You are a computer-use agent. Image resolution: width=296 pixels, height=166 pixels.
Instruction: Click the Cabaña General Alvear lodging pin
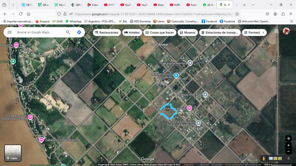tap(189, 108)
